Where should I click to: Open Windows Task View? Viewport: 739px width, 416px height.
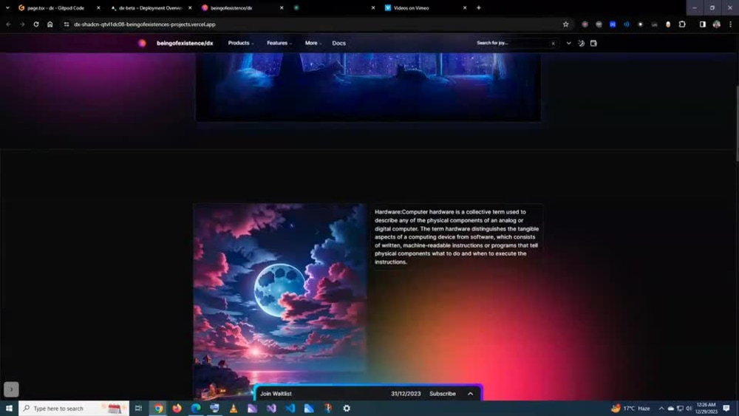point(138,408)
